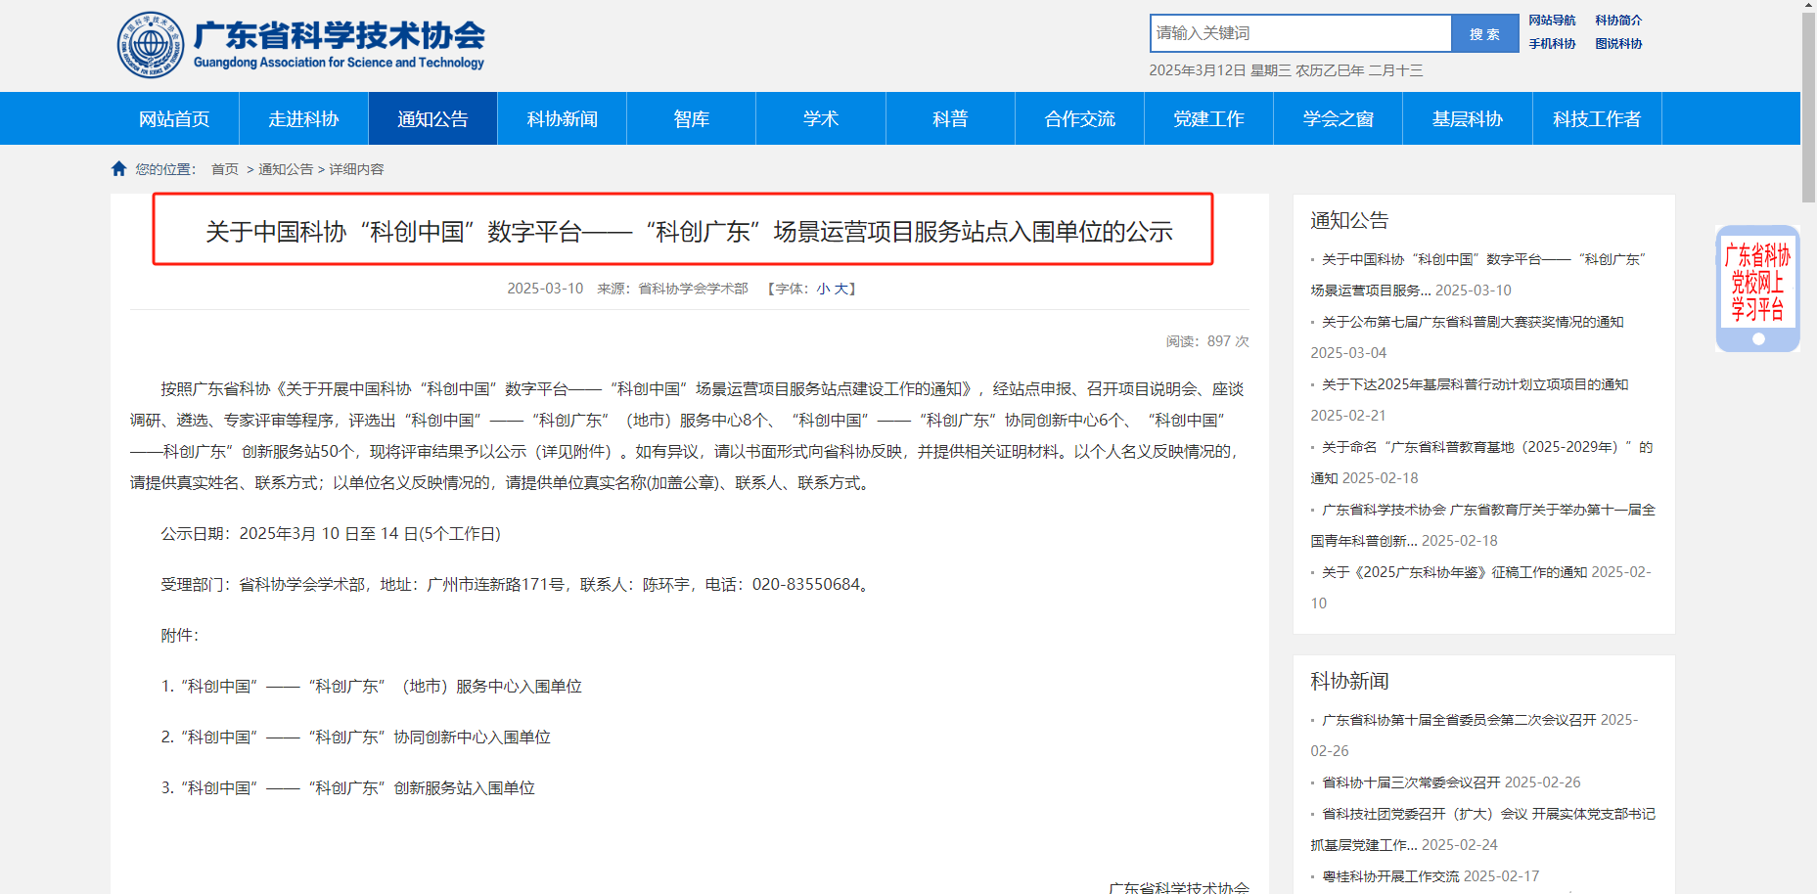Open the 基层科协 nav tab
Screen dimensions: 1817x894
tap(1467, 118)
